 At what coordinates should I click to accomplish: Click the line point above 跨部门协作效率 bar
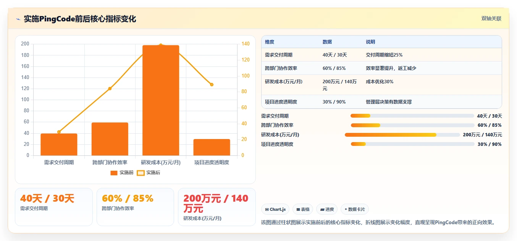pos(110,89)
